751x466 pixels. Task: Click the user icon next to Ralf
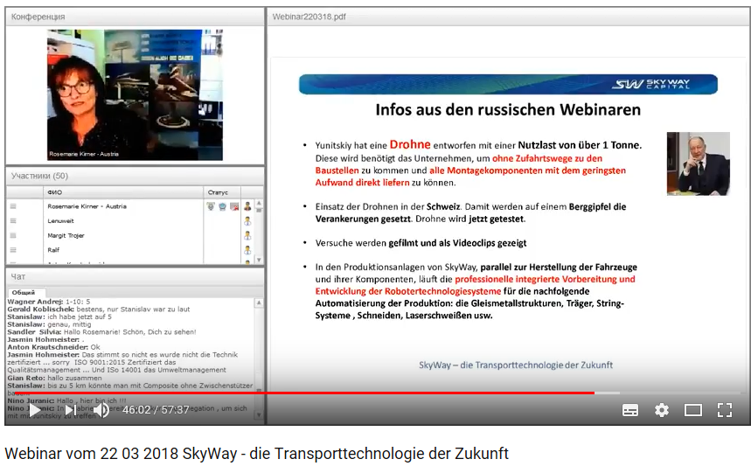(x=247, y=249)
